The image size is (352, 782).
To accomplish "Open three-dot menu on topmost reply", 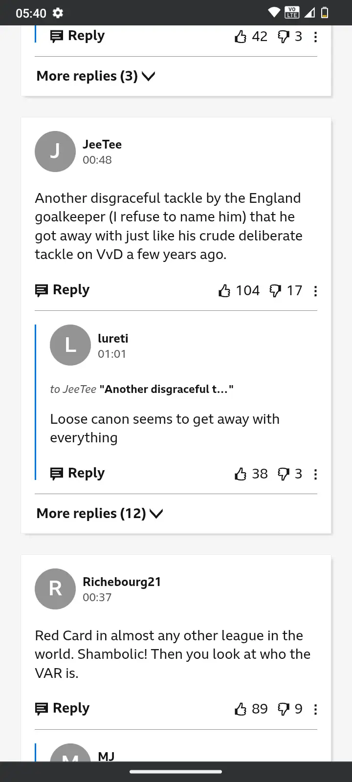I will coord(315,37).
